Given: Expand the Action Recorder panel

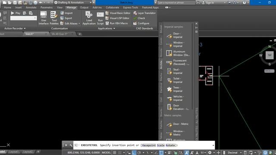Looking at the screenshot, I should point(15,28).
